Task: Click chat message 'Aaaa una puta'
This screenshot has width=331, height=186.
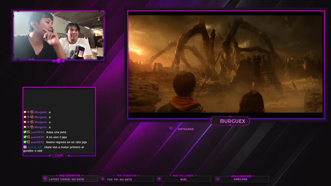Action: point(56,132)
